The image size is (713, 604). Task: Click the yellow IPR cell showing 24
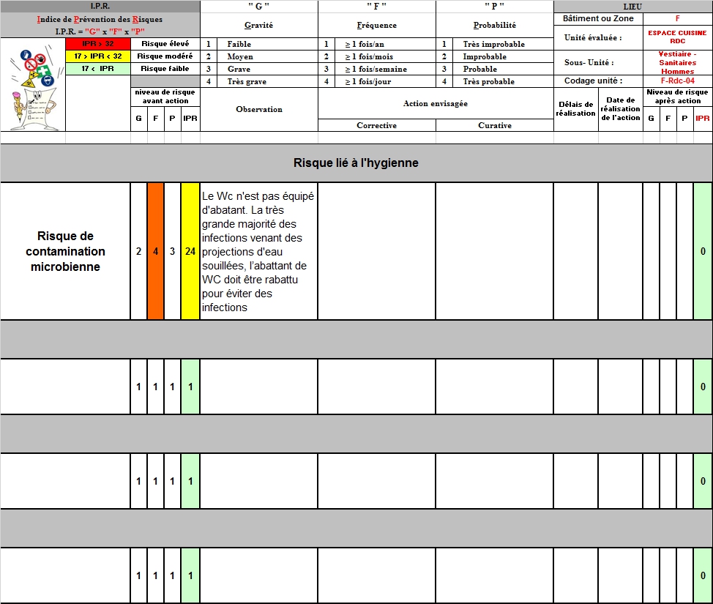[x=190, y=251]
